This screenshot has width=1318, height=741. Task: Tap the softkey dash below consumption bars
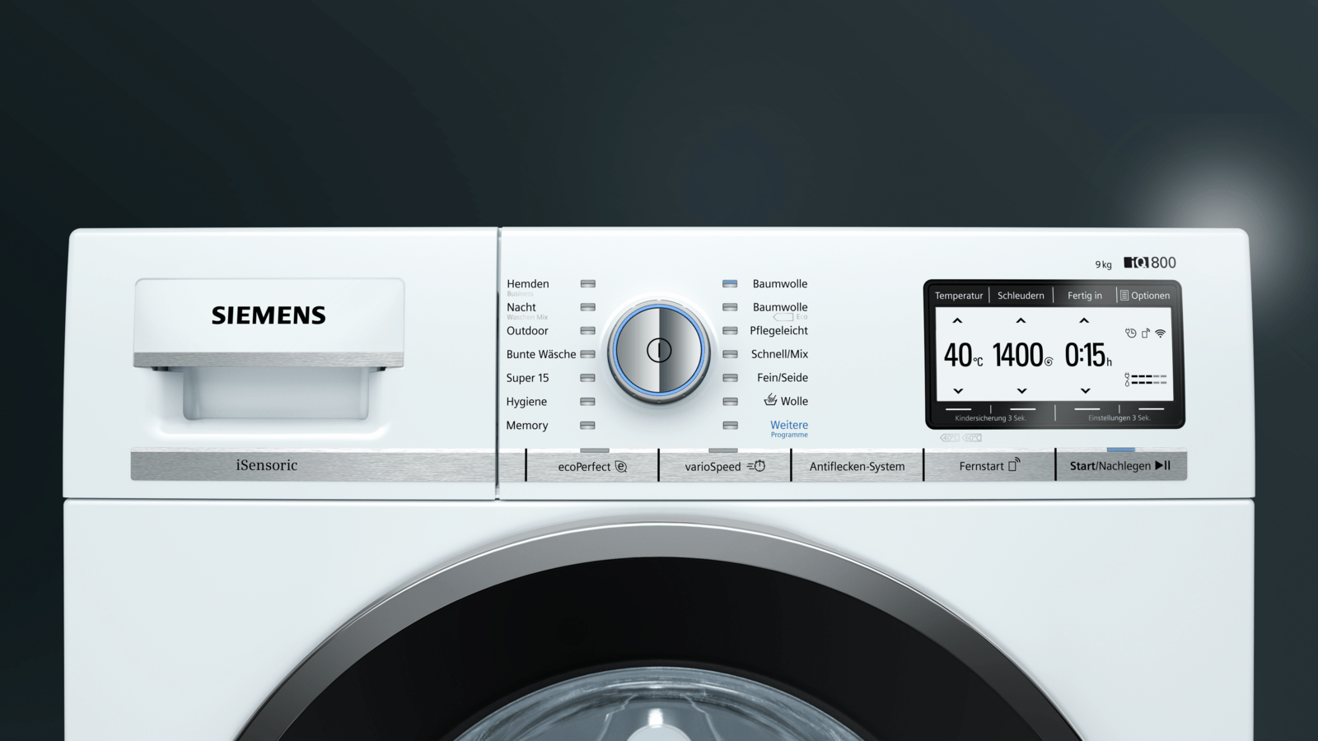point(1151,408)
